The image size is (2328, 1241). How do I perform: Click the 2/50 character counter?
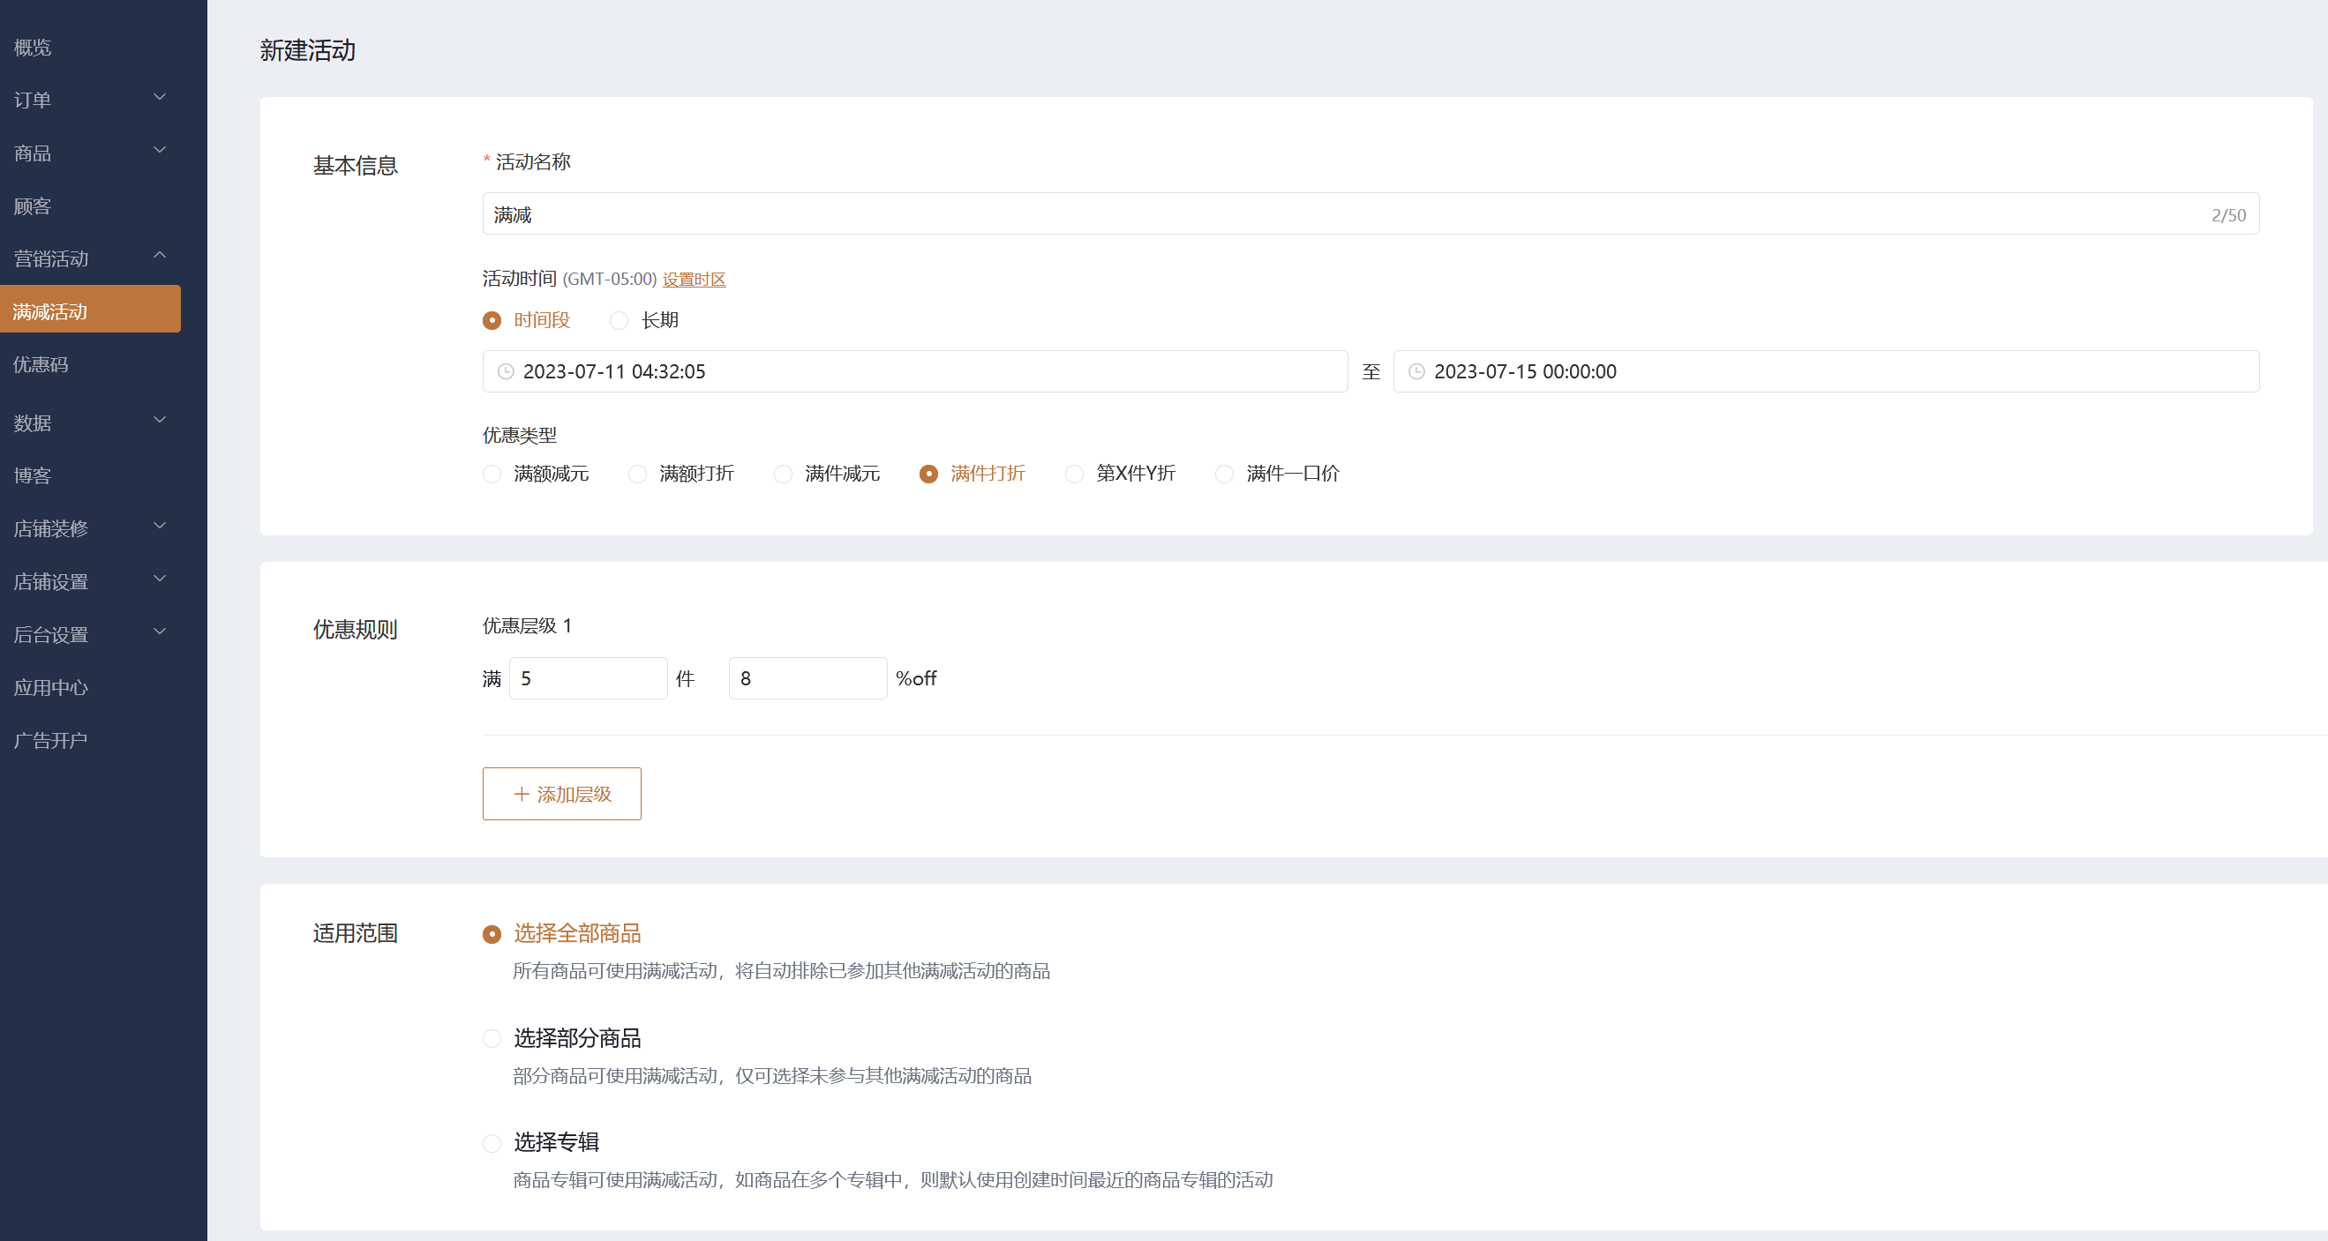[2228, 215]
